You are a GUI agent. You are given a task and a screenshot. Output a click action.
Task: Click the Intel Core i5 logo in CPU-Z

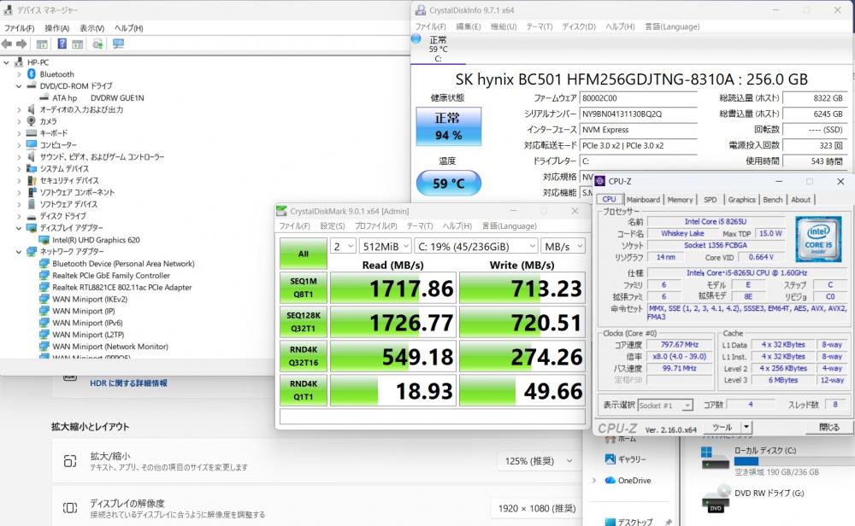[818, 238]
